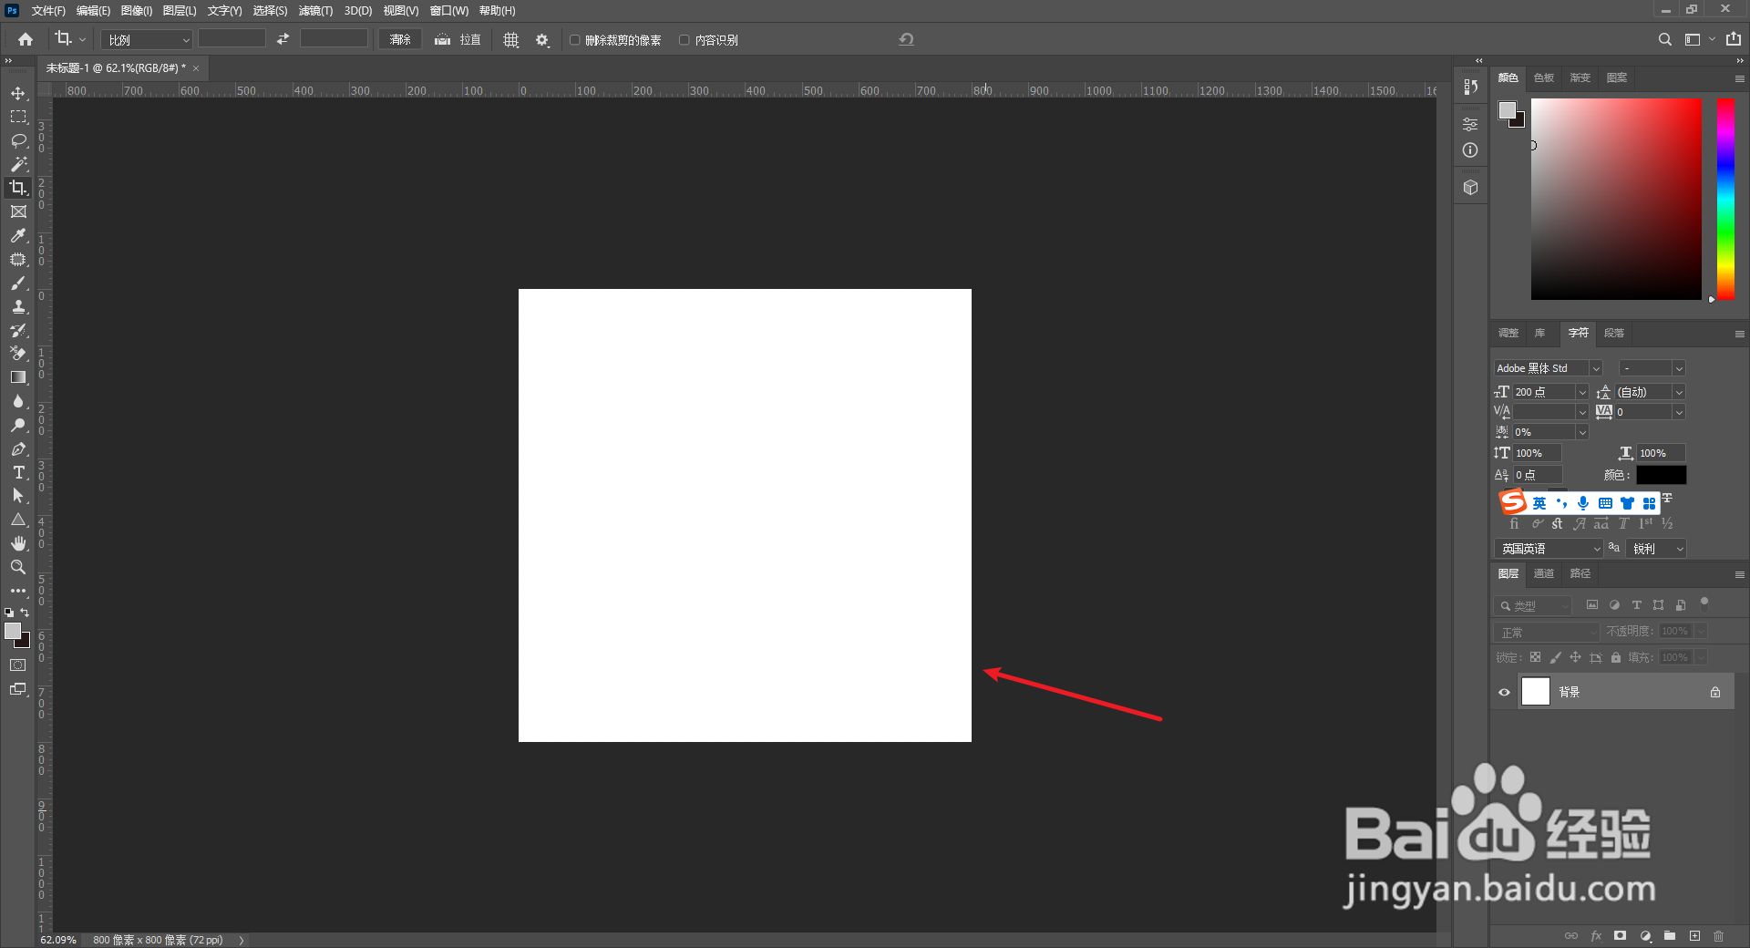Select the Gradient tool
1750x948 pixels.
point(18,377)
